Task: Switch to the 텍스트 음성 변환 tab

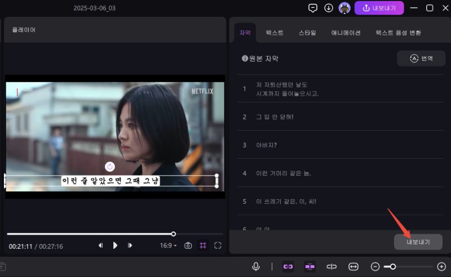Action: [399, 33]
